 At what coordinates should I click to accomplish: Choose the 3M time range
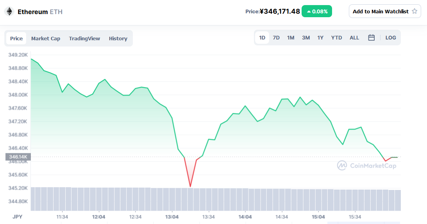pos(306,38)
